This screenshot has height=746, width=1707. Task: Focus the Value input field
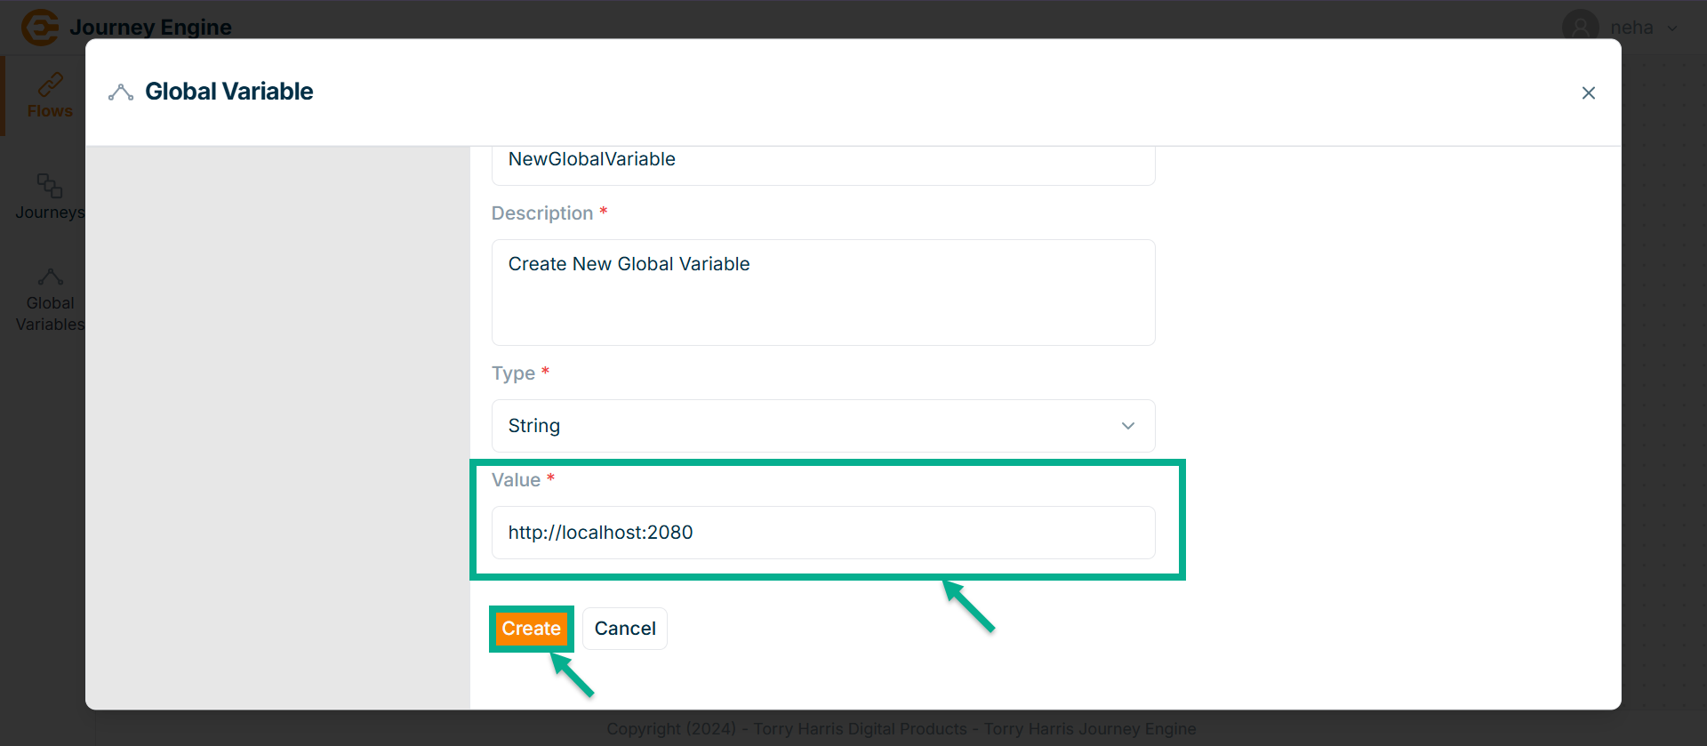pos(822,533)
